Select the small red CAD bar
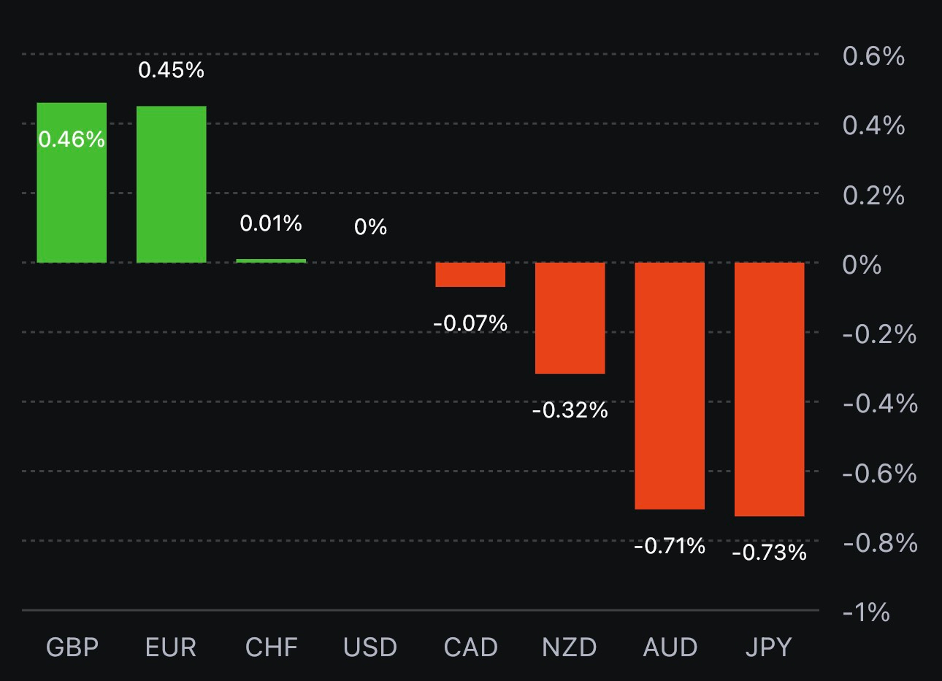The height and width of the screenshot is (681, 942). [x=470, y=274]
